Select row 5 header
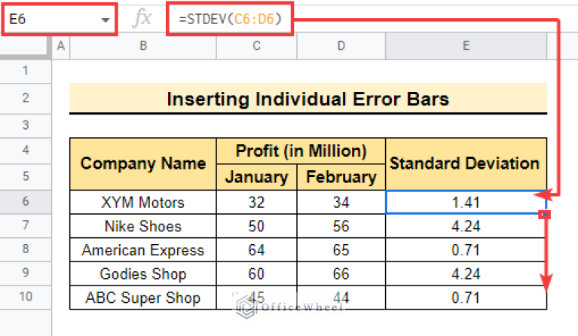 26,176
